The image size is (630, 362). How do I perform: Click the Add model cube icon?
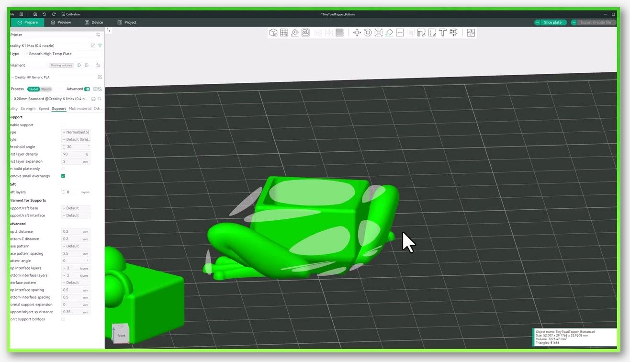[x=273, y=33]
